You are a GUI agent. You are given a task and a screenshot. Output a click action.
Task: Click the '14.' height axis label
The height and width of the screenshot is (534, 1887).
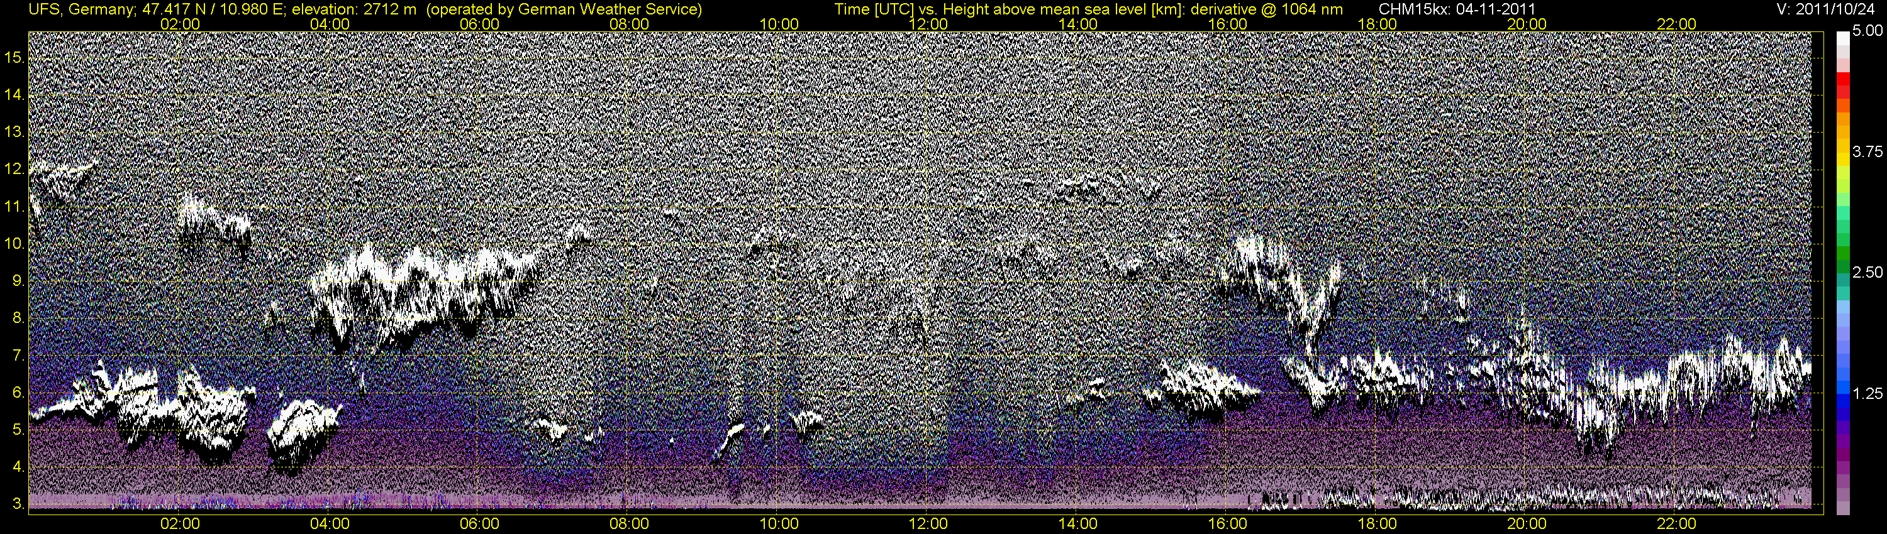[15, 95]
